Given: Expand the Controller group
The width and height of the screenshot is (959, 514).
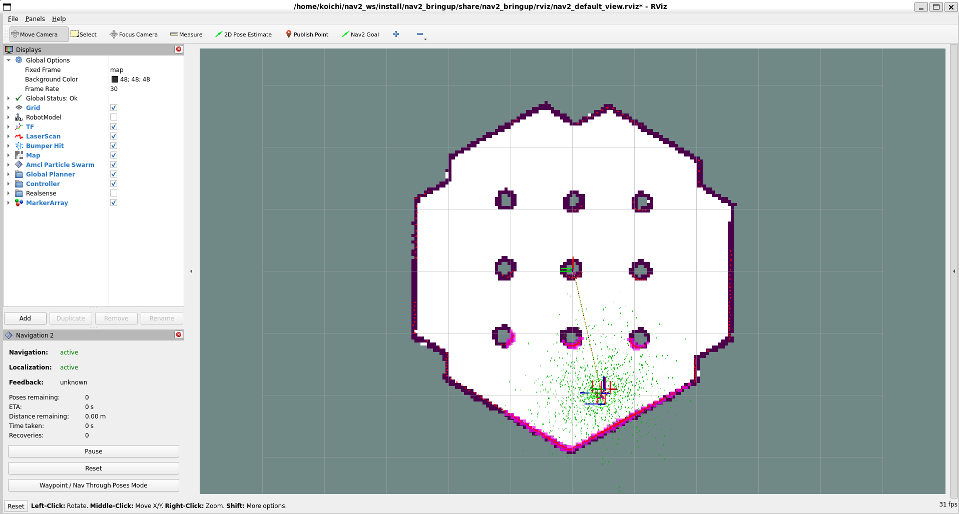Looking at the screenshot, I should (x=9, y=183).
